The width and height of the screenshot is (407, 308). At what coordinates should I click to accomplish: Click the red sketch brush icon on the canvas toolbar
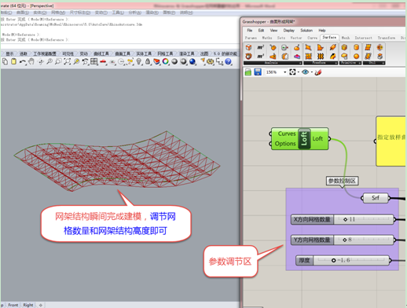pos(318,72)
